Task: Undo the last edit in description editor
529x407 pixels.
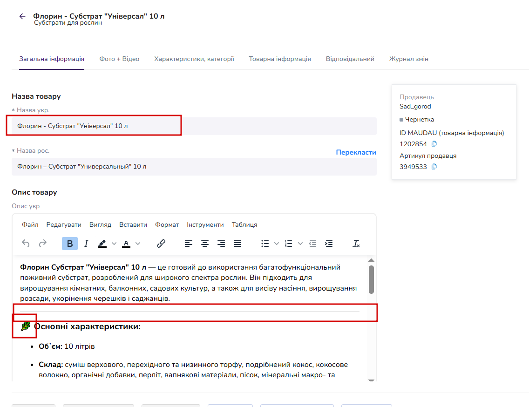Action: 26,244
